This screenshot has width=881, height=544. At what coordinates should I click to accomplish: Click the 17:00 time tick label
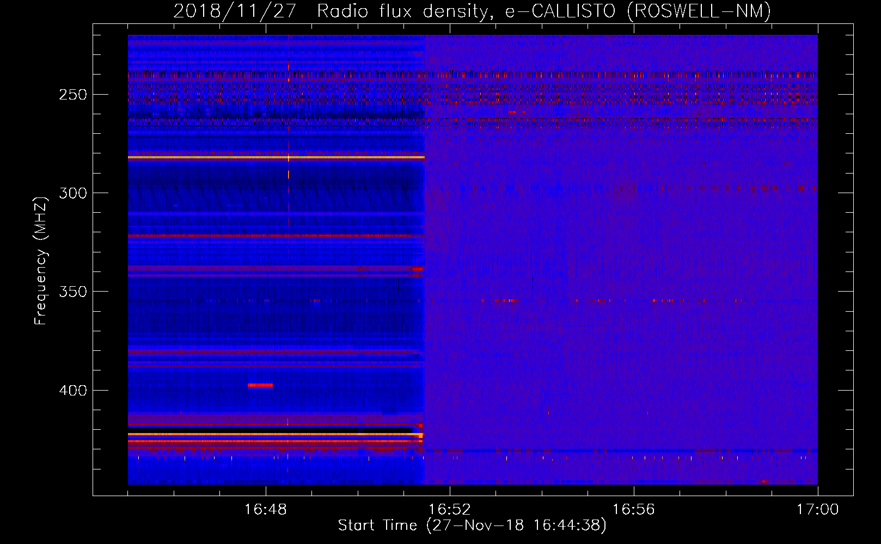point(817,509)
